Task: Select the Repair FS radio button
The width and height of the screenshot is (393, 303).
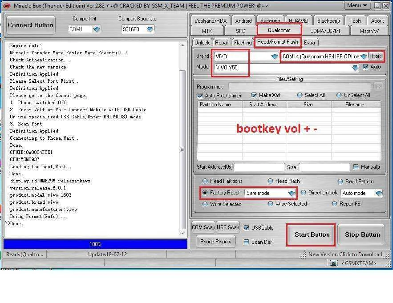Action: coord(334,204)
